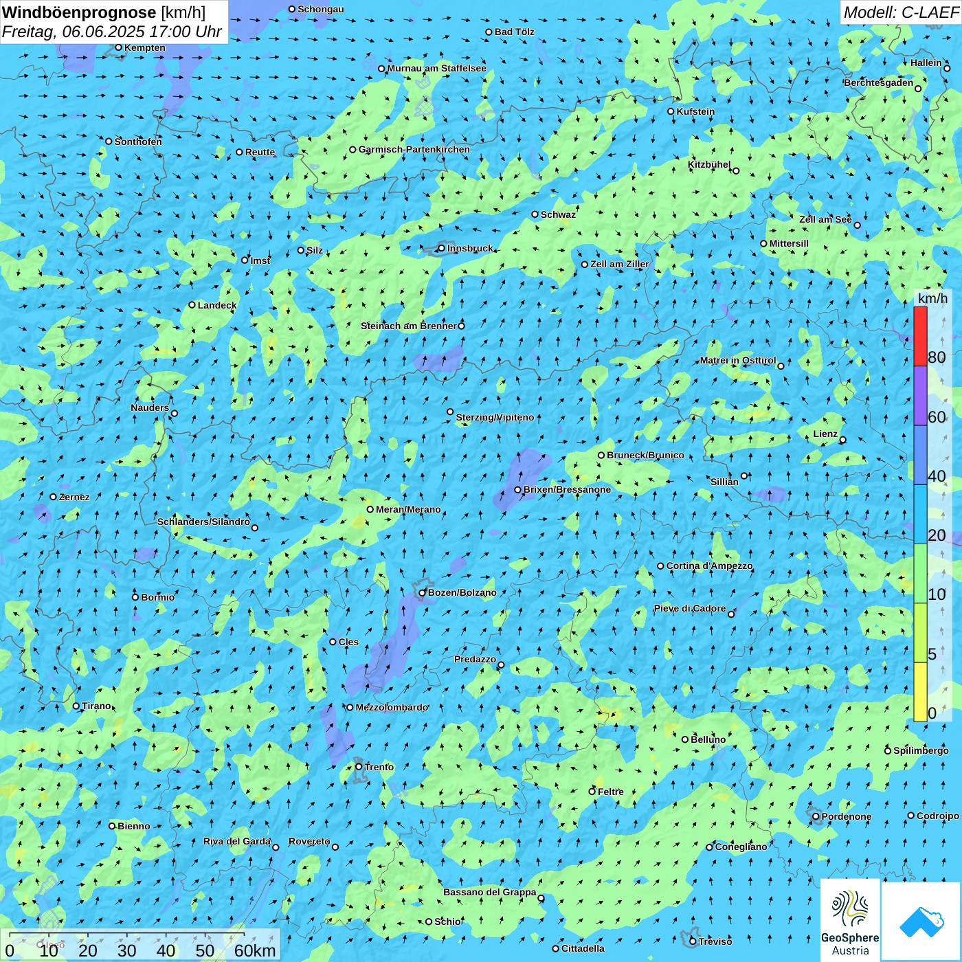Click the 'Pieve di Cadore' label
The width and height of the screenshot is (962, 962).
tap(690, 608)
